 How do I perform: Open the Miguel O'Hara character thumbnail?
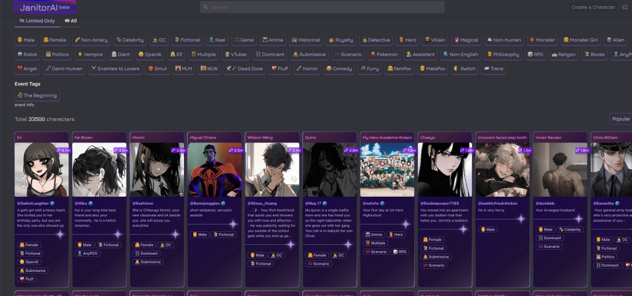click(x=216, y=170)
